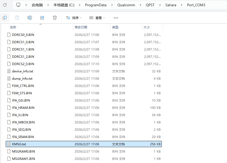Image resolution: width=227 pixels, height=163 pixels.
Task: Click the delete trash icon in toolbar
Action: point(55,18)
